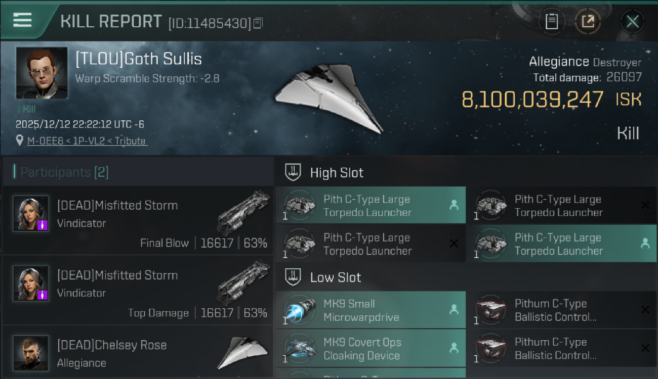Collapse the High Slot section
658x379 pixels.
coord(293,173)
